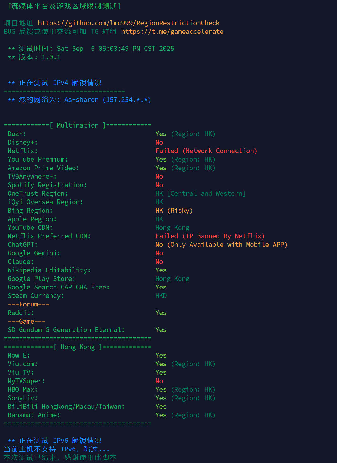This screenshot has width=337, height=463.
Task: Click the 'MyTVSuper:' label
Action: pos(27,381)
